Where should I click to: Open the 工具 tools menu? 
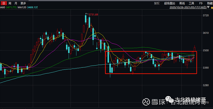[191, 3]
